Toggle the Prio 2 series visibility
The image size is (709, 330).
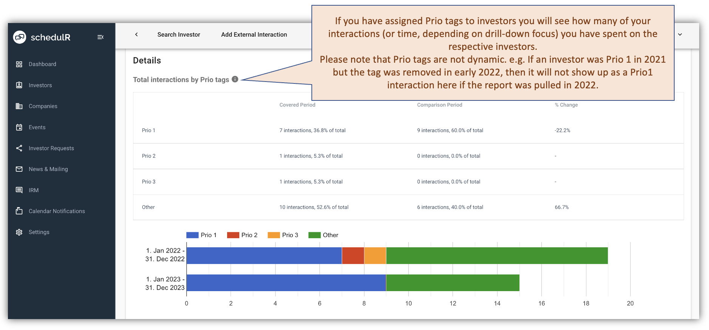(x=233, y=234)
